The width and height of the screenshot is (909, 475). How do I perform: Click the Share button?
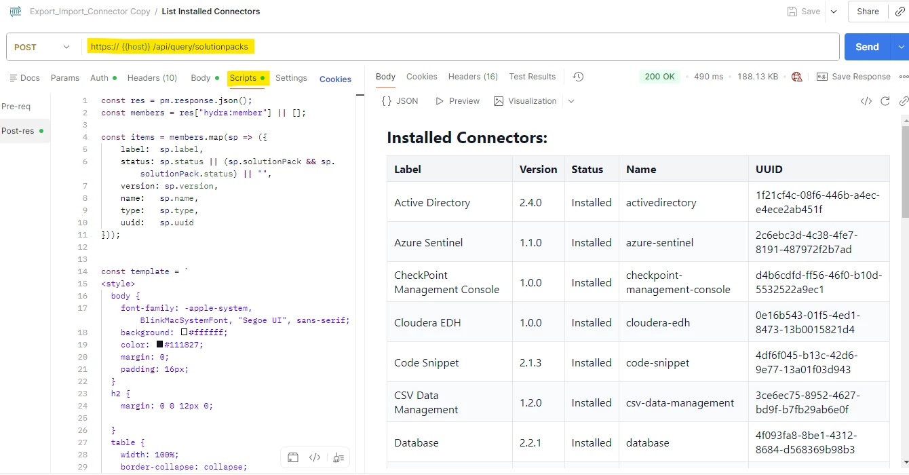click(868, 12)
